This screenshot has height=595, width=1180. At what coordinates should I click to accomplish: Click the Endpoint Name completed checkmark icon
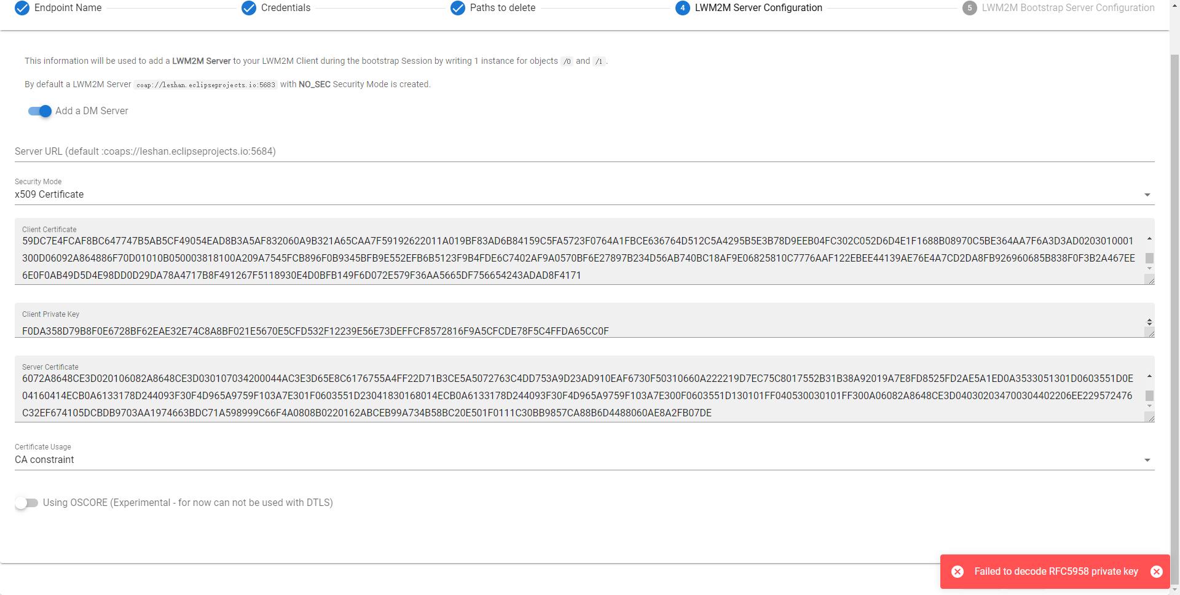pyautogui.click(x=22, y=9)
